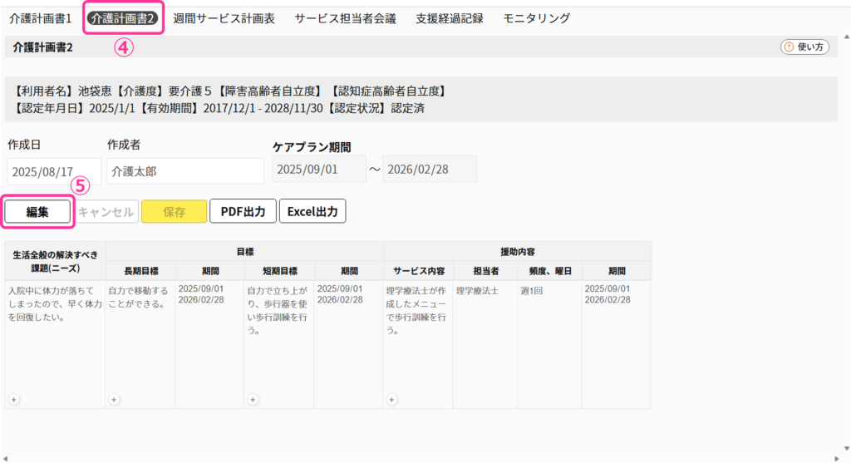The width and height of the screenshot is (851, 463).
Task: Go to the サービス担当者会議 tab
Action: click(345, 18)
